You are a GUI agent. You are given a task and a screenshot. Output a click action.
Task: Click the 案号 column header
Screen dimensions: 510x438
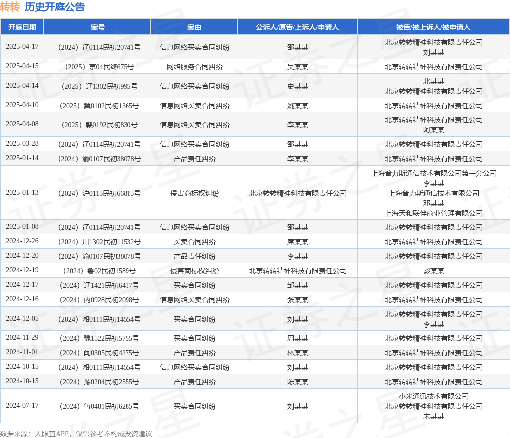click(x=97, y=27)
